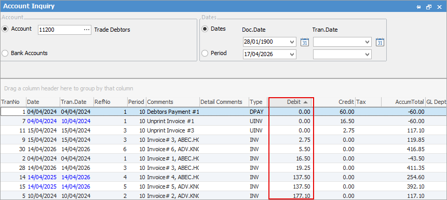Click debit value 5.50
Screen dimensions: 447x200
click(304, 149)
